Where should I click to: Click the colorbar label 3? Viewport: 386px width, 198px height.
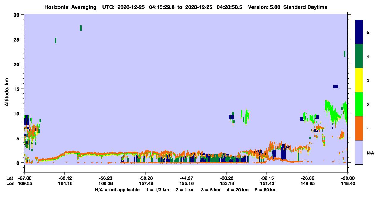[368, 80]
